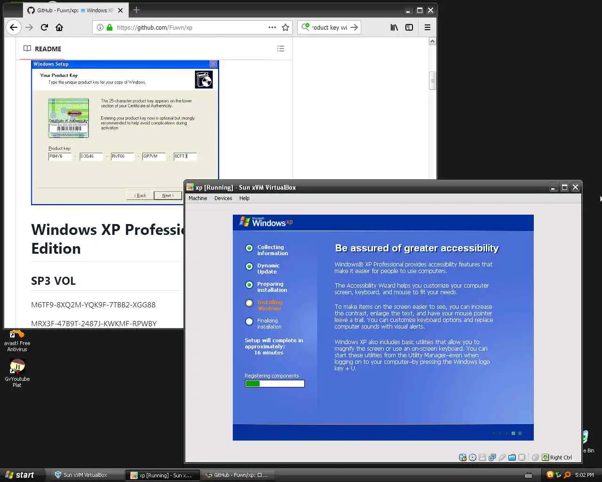This screenshot has height=482, width=602.
Task: Open the README outline list icon
Action: [281, 48]
